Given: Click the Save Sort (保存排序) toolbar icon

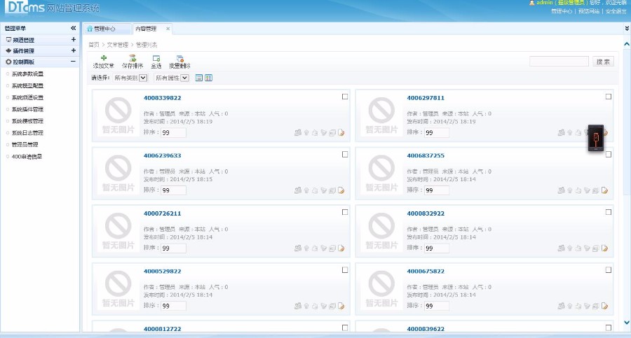Looking at the screenshot, I should tap(133, 58).
